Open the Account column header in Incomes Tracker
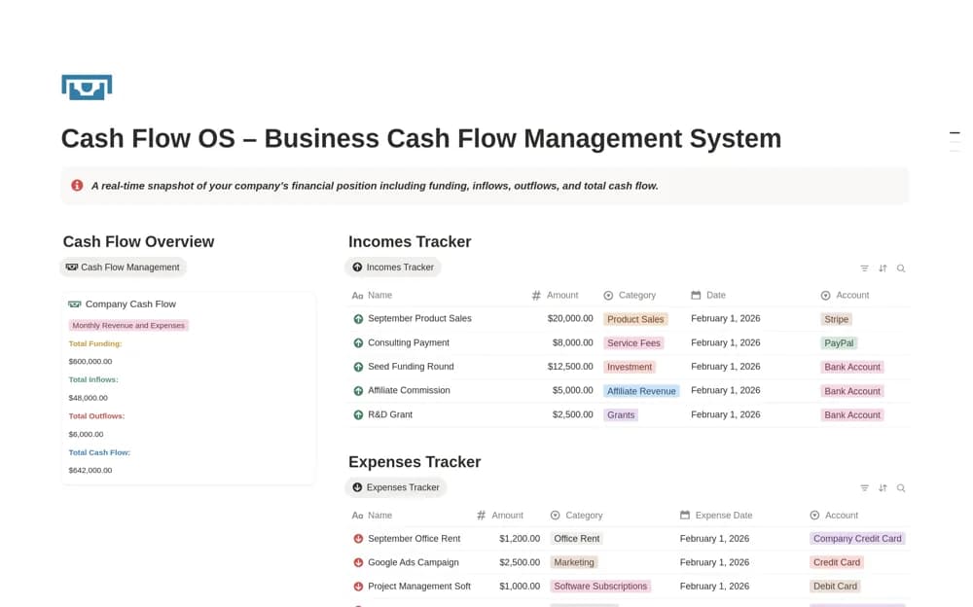The image size is (973, 607). point(846,296)
